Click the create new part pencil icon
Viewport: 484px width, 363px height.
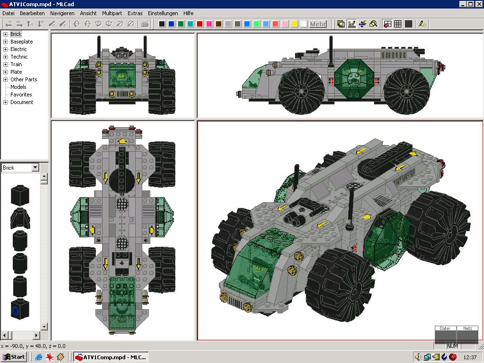pyautogui.click(x=422, y=24)
